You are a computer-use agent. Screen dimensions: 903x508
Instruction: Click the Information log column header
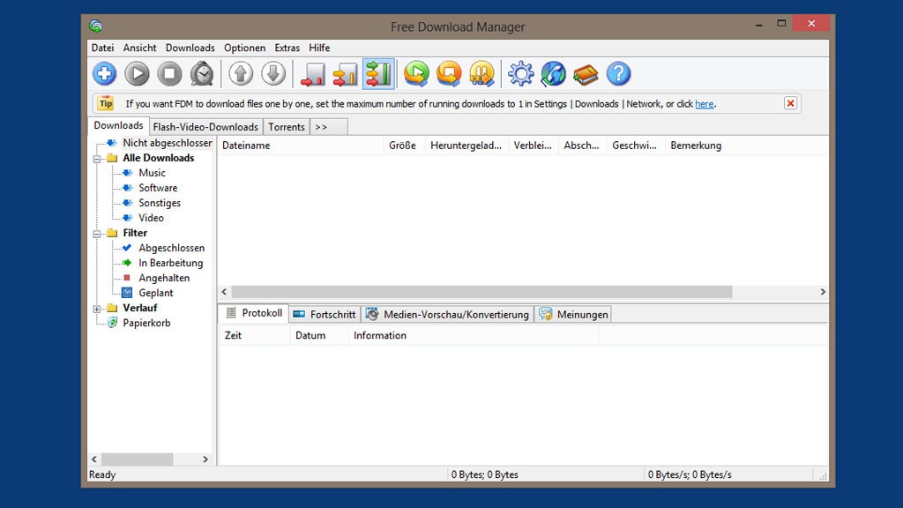point(474,335)
